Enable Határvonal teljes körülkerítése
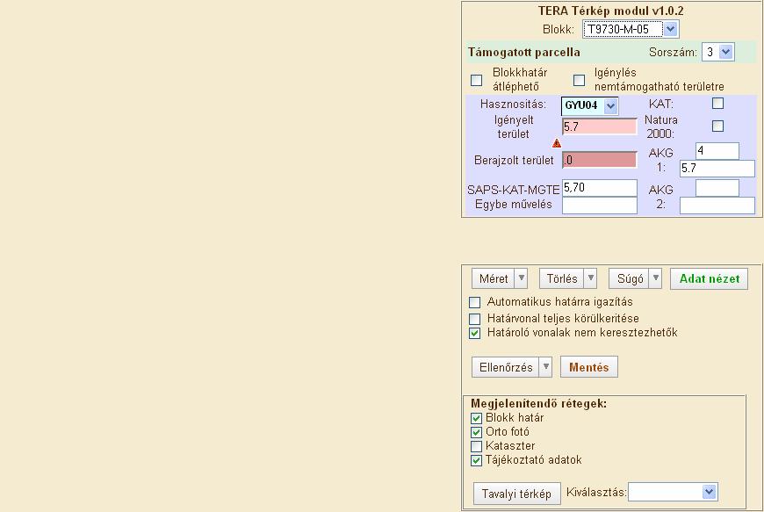The image size is (764, 512). (x=474, y=319)
